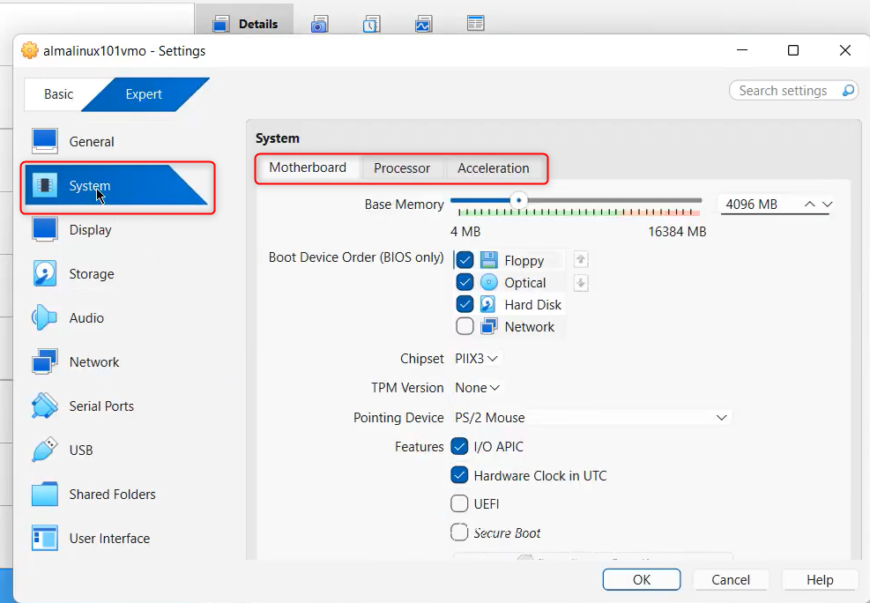
Task: Decrease Base Memory with down arrow
Action: point(828,205)
